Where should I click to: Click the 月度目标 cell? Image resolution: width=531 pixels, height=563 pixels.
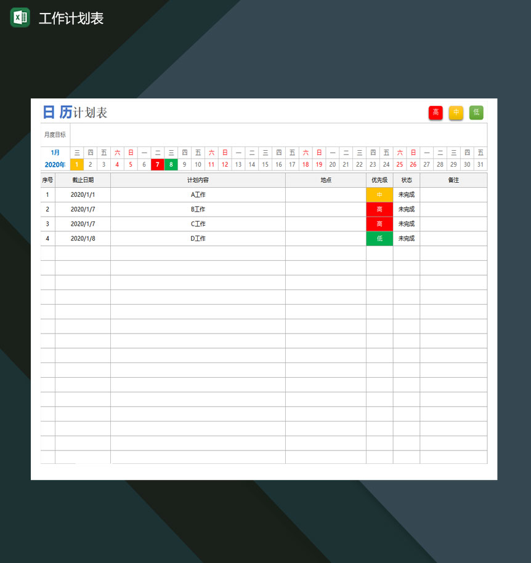55,134
